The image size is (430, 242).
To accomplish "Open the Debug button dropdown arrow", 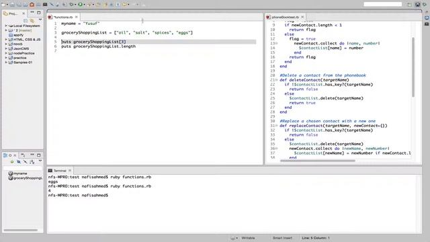I will point(75,5).
